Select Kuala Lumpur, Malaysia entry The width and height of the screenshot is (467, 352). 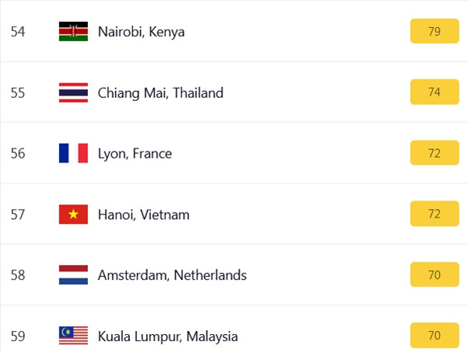click(x=167, y=336)
